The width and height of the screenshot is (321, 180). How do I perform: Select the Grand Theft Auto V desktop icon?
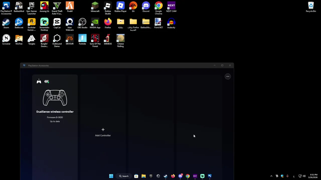[x=57, y=8]
